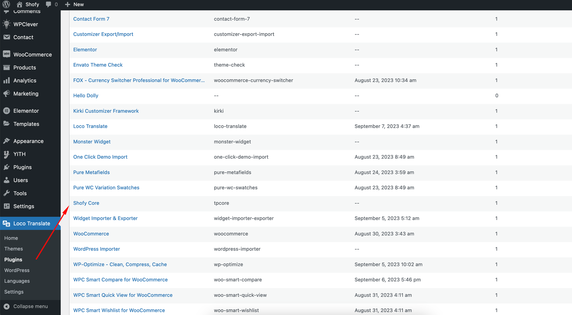Click the WordPress logo icon

(x=6, y=5)
